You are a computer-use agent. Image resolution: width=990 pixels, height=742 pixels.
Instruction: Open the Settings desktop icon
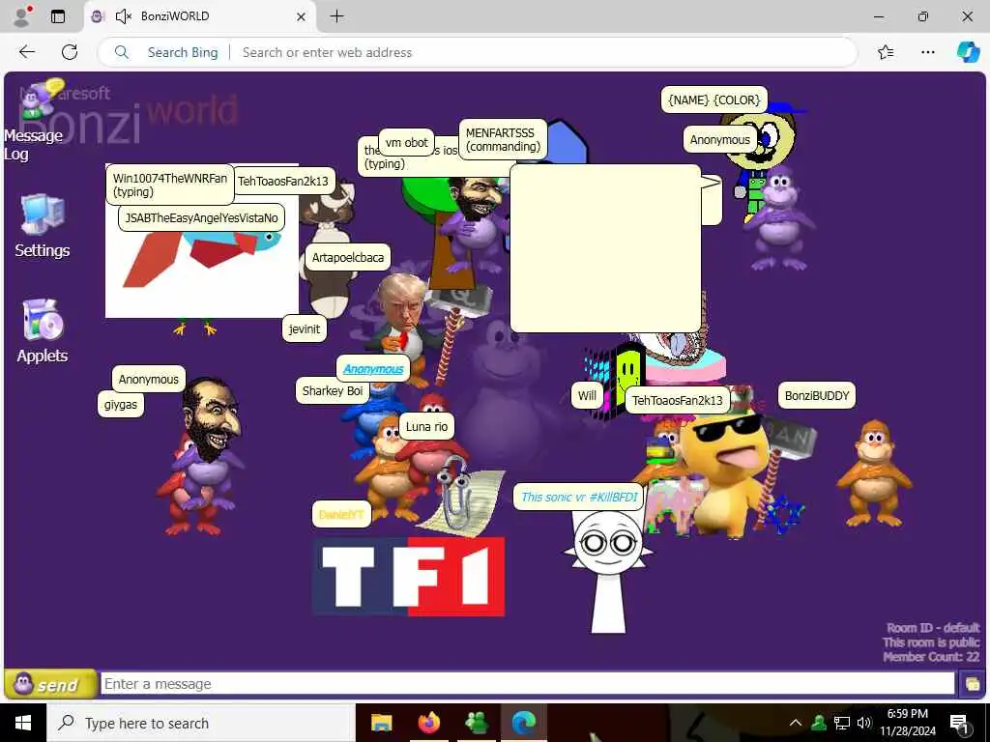pyautogui.click(x=42, y=226)
